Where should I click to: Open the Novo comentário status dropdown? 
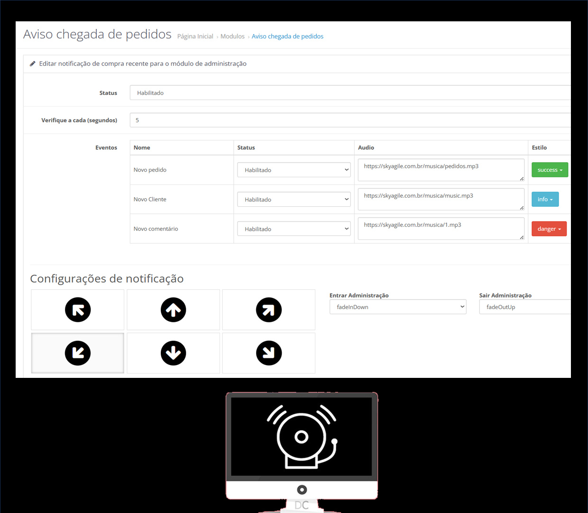coord(294,229)
